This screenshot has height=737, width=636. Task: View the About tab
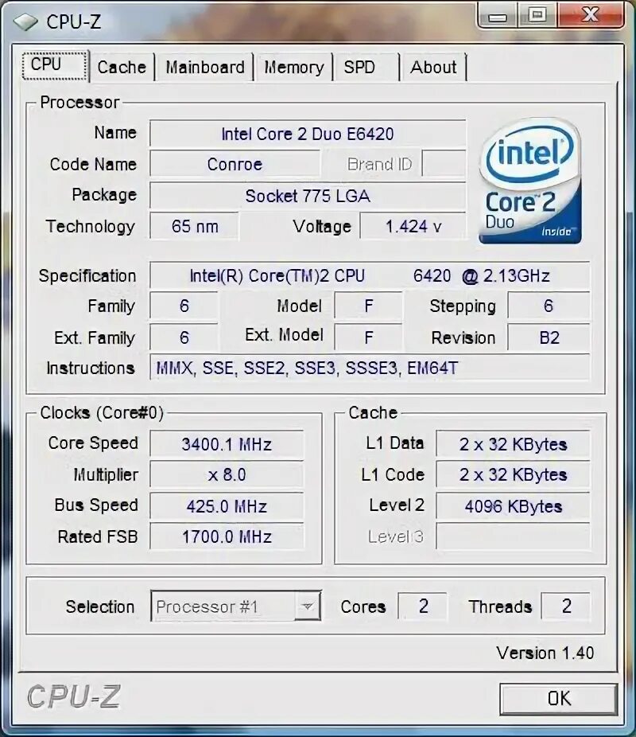coord(433,67)
